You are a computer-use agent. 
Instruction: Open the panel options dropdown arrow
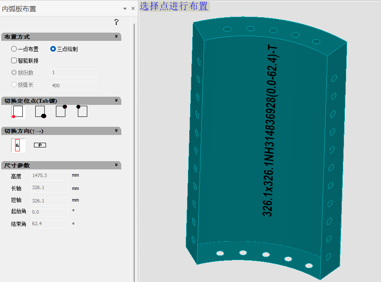coord(125,9)
